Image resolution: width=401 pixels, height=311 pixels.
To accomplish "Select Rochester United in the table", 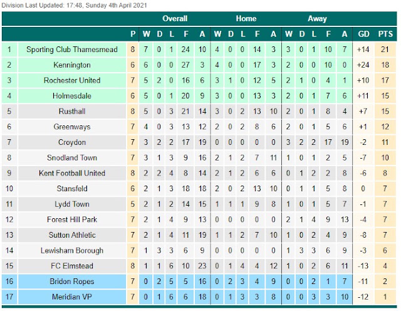I will (x=72, y=80).
